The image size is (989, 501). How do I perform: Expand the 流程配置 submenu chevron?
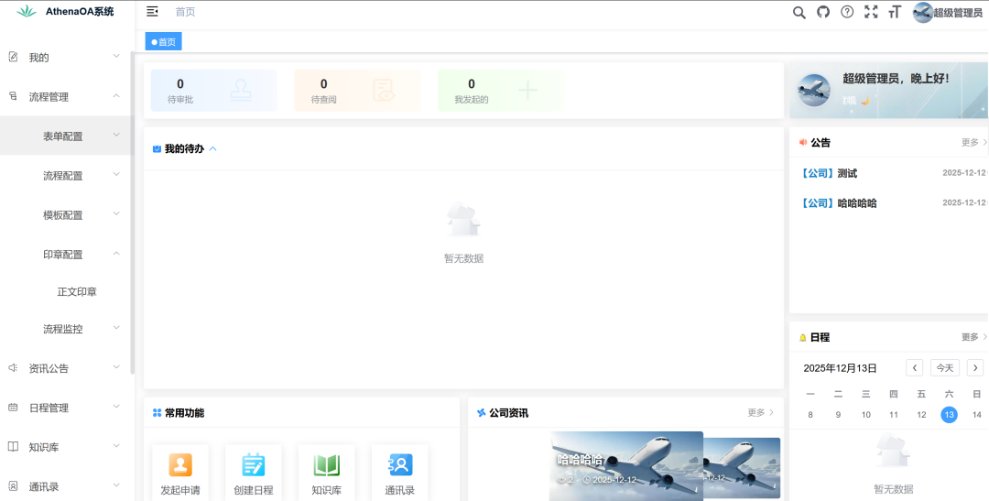pos(116,174)
